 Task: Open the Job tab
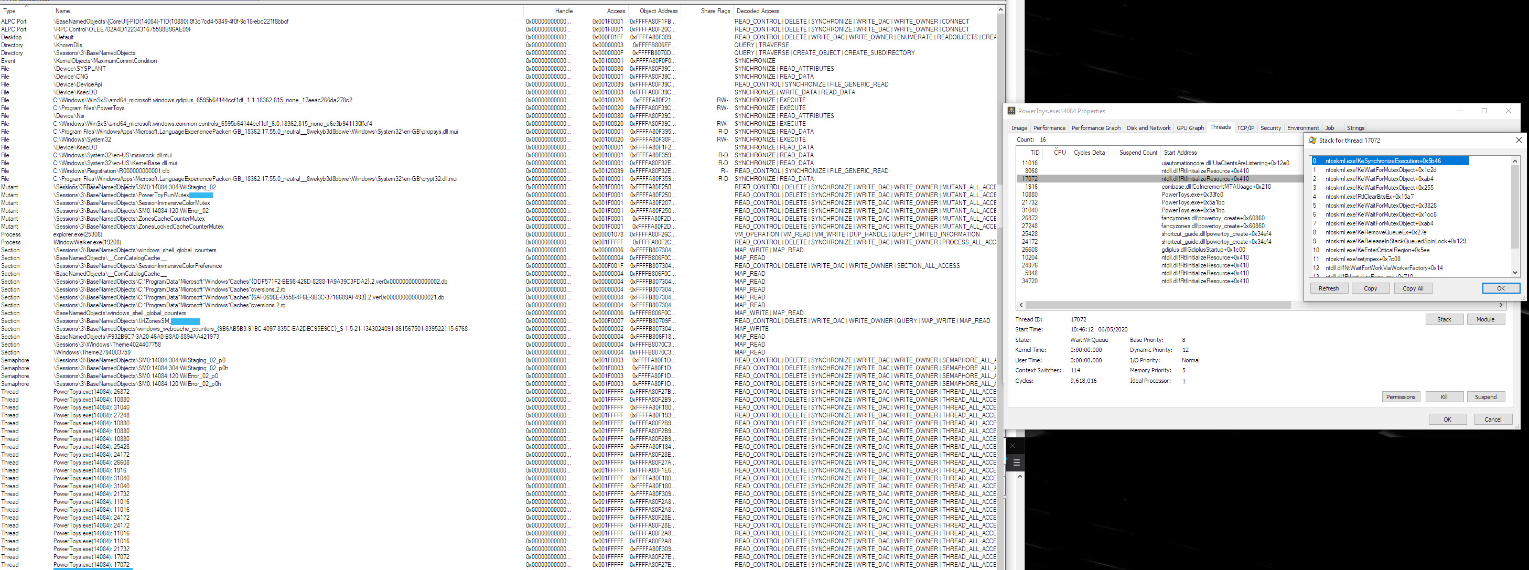click(x=1330, y=127)
